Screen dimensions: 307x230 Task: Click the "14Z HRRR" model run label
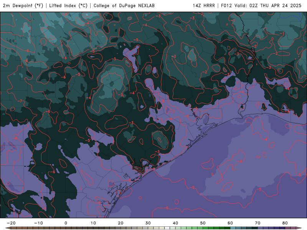pyautogui.click(x=204, y=5)
